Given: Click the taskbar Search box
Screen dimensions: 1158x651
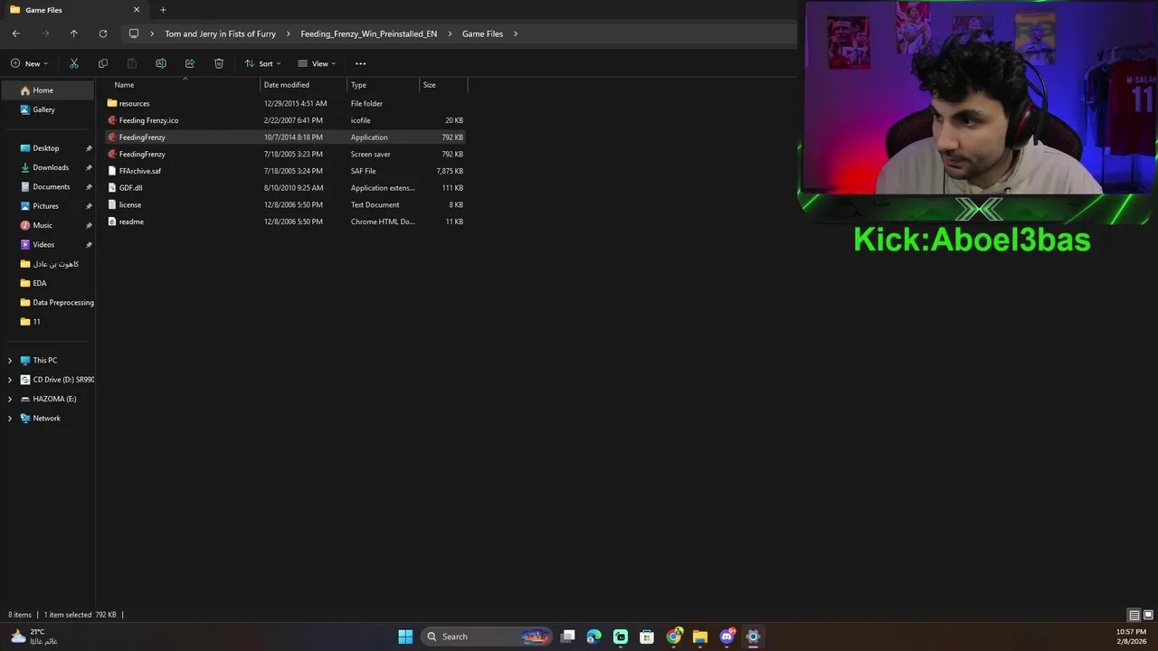Looking at the screenshot, I should coord(487,637).
